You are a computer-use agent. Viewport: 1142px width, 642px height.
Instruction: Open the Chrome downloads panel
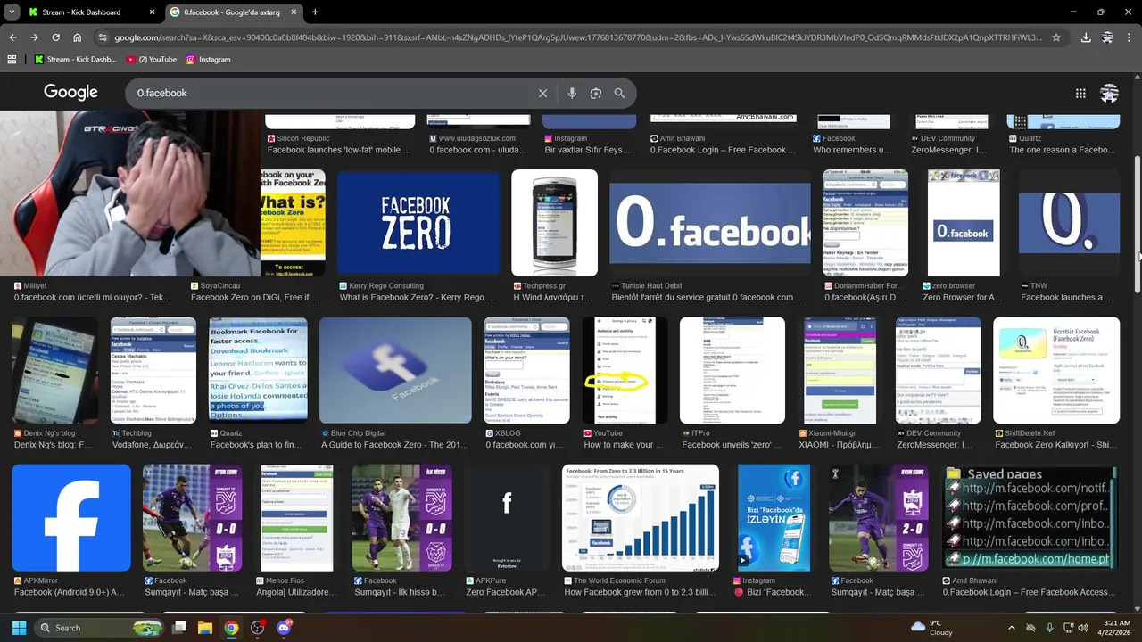tap(1086, 37)
